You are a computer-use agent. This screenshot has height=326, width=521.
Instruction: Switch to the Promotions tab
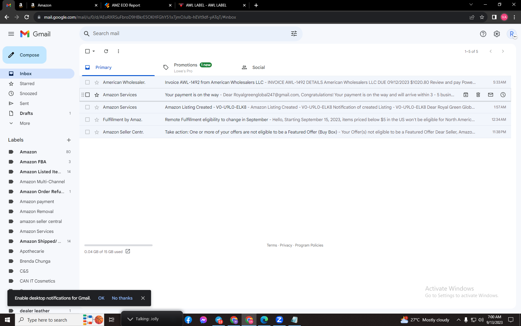[197, 67]
